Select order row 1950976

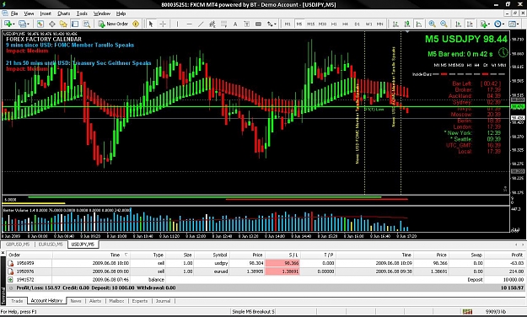(x=266, y=271)
